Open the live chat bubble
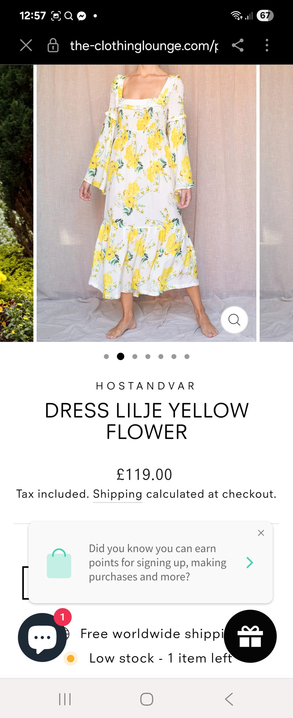The height and width of the screenshot is (718, 293). [x=42, y=638]
